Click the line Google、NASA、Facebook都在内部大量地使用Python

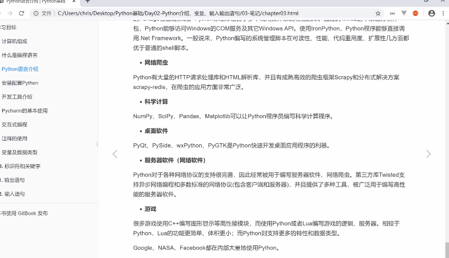click(x=206, y=247)
